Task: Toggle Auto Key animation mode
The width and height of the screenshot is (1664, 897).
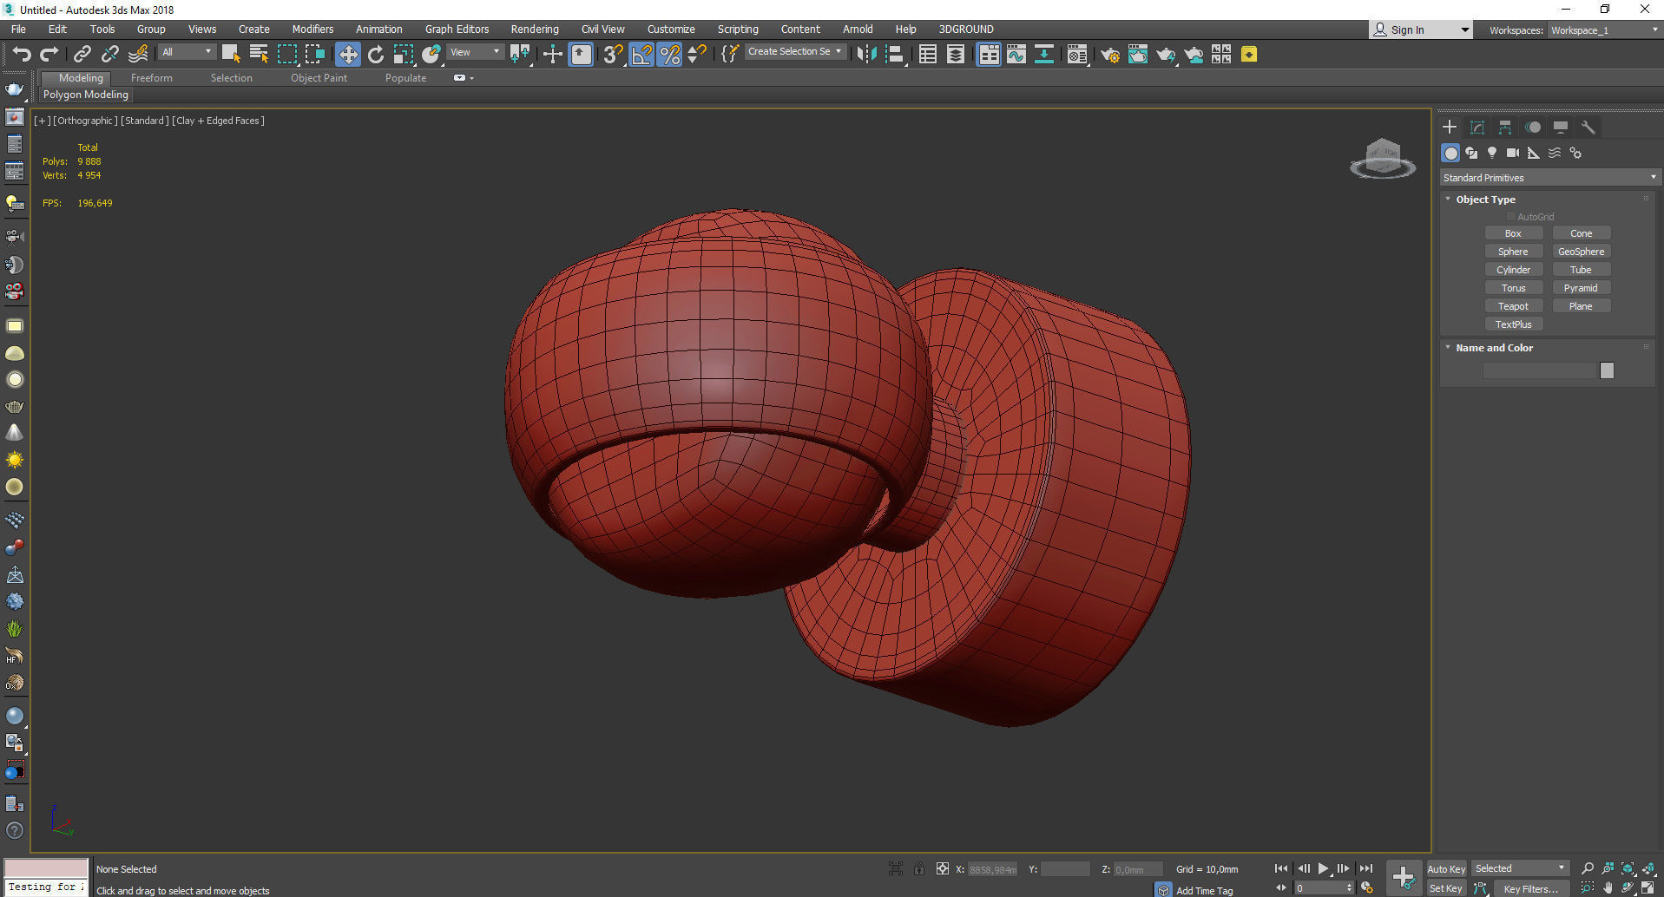Action: point(1446,869)
